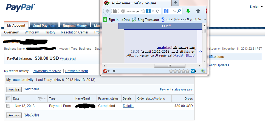268x130 pixels.
Task: Open the Details link for the payment
Action: pos(128,106)
